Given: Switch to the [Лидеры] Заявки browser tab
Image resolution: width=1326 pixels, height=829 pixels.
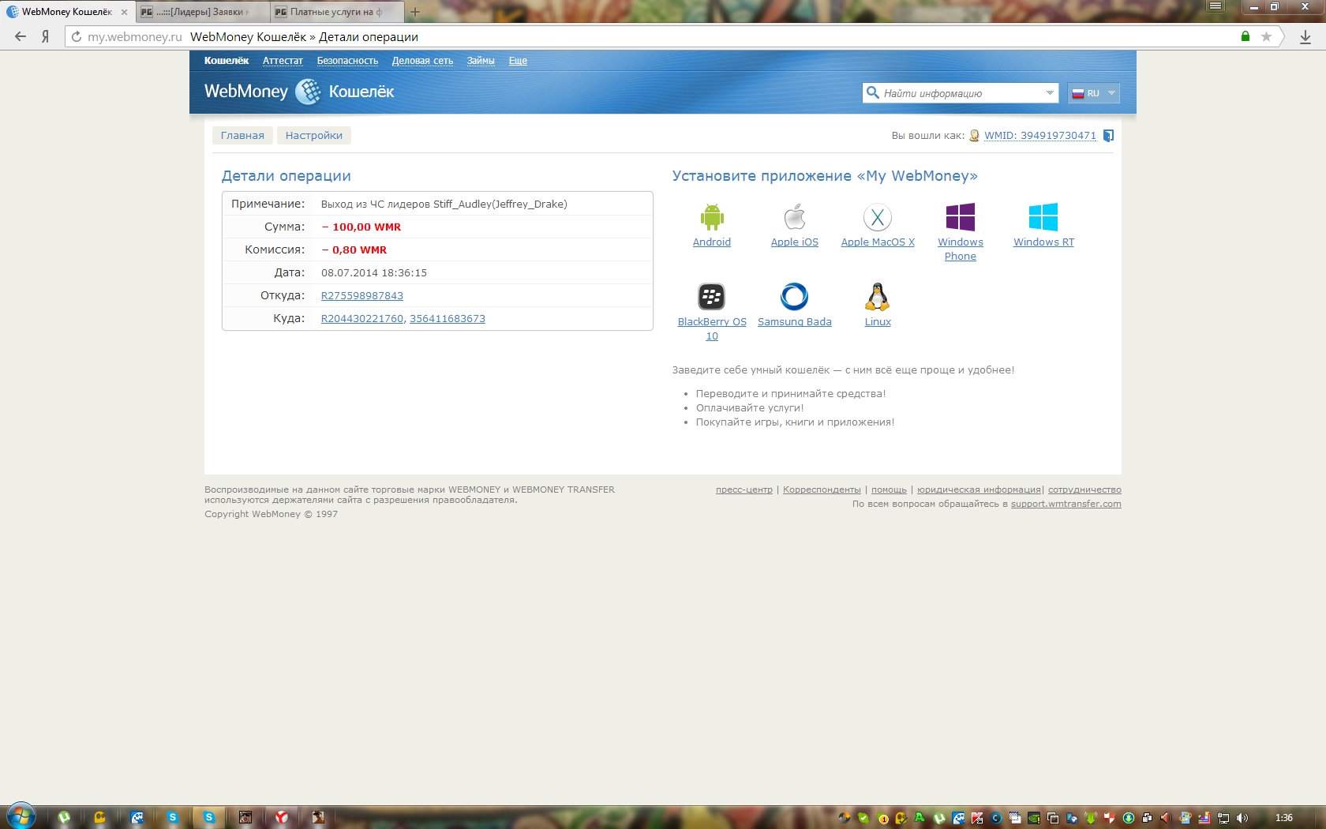Looking at the screenshot, I should click(202, 12).
